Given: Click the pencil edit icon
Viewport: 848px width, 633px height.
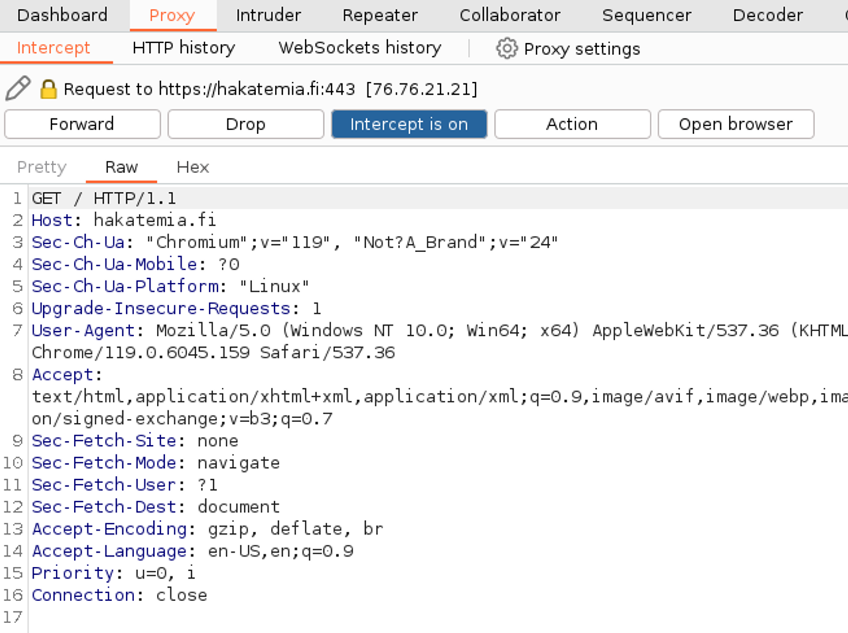Looking at the screenshot, I should 18,88.
